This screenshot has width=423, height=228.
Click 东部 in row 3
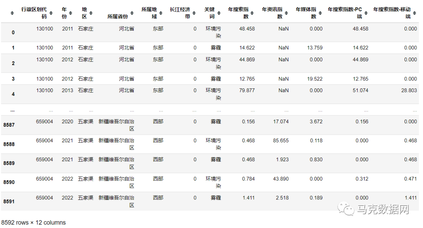[x=158, y=79]
